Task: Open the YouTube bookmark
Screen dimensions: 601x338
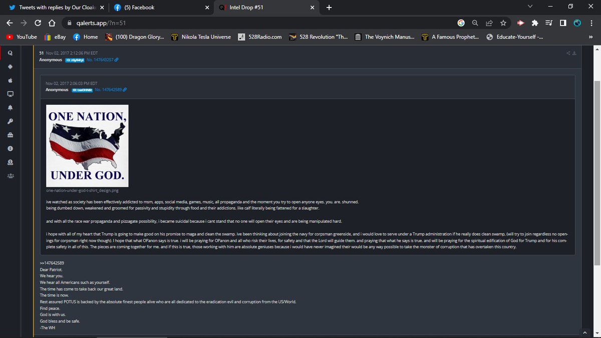Action: pyautogui.click(x=22, y=37)
